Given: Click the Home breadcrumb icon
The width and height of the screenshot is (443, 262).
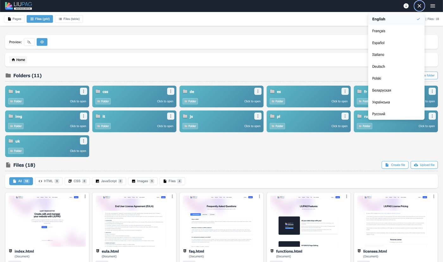Looking at the screenshot, I should pos(13,60).
